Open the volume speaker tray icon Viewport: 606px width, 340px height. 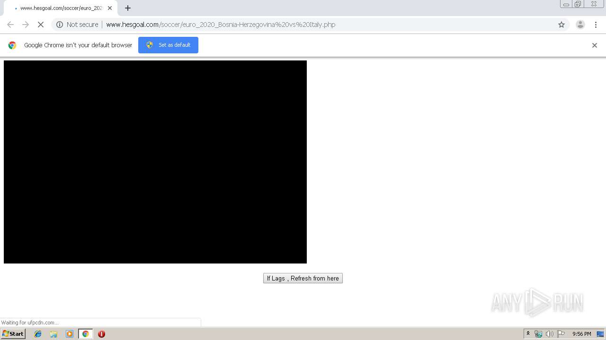point(549,334)
